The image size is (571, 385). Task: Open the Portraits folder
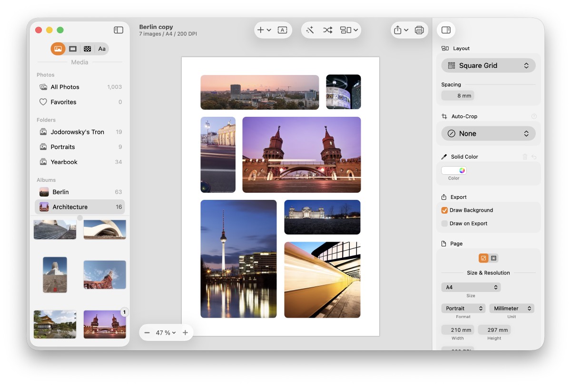point(80,147)
